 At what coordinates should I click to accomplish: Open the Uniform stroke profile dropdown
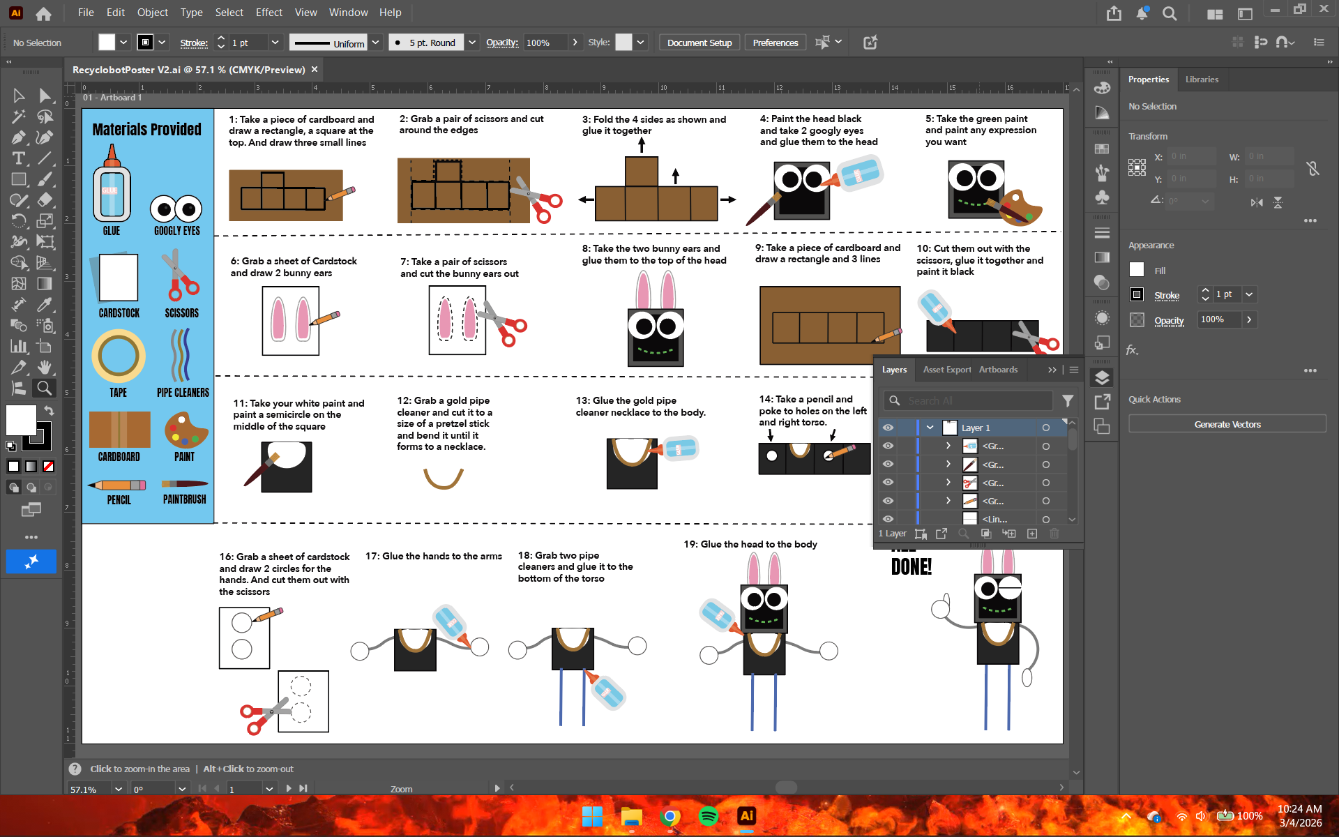coord(375,43)
